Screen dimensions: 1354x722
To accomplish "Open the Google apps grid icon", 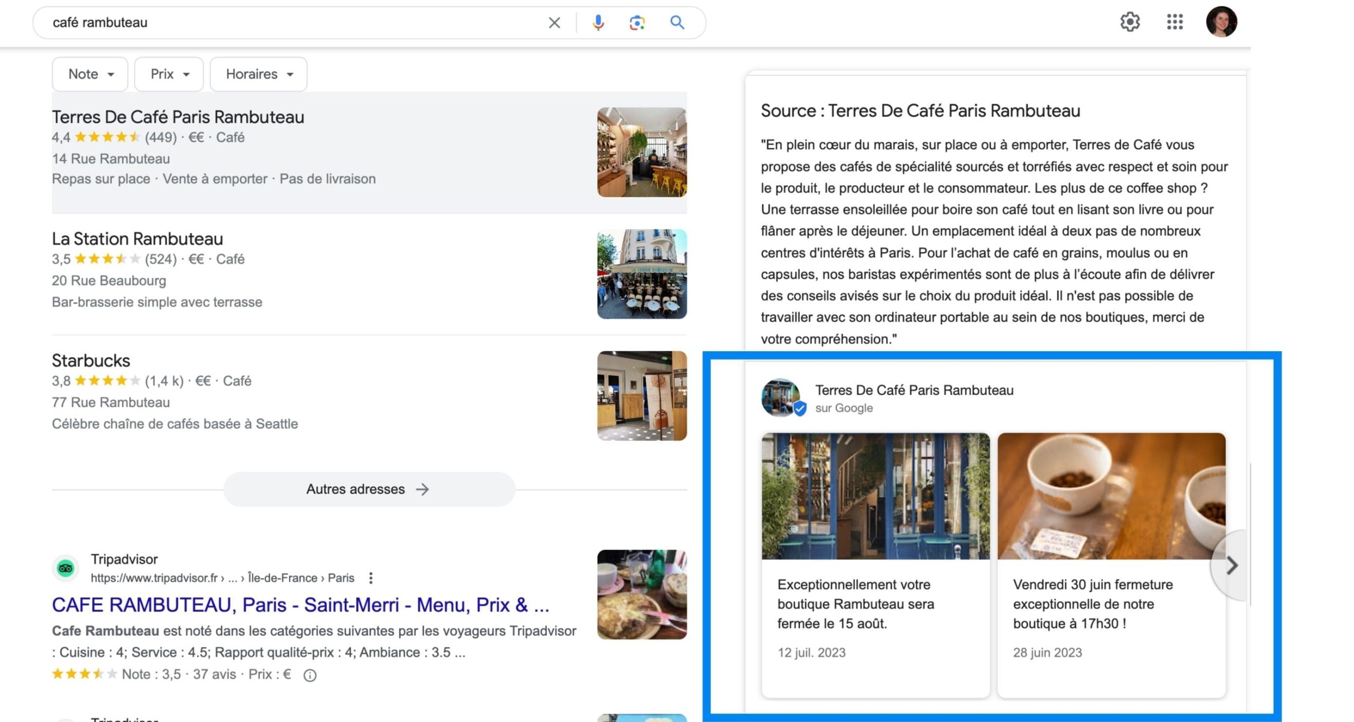I will 1175,22.
